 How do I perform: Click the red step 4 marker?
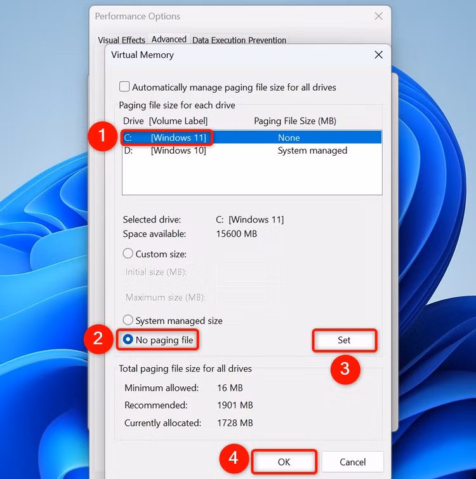coord(234,458)
